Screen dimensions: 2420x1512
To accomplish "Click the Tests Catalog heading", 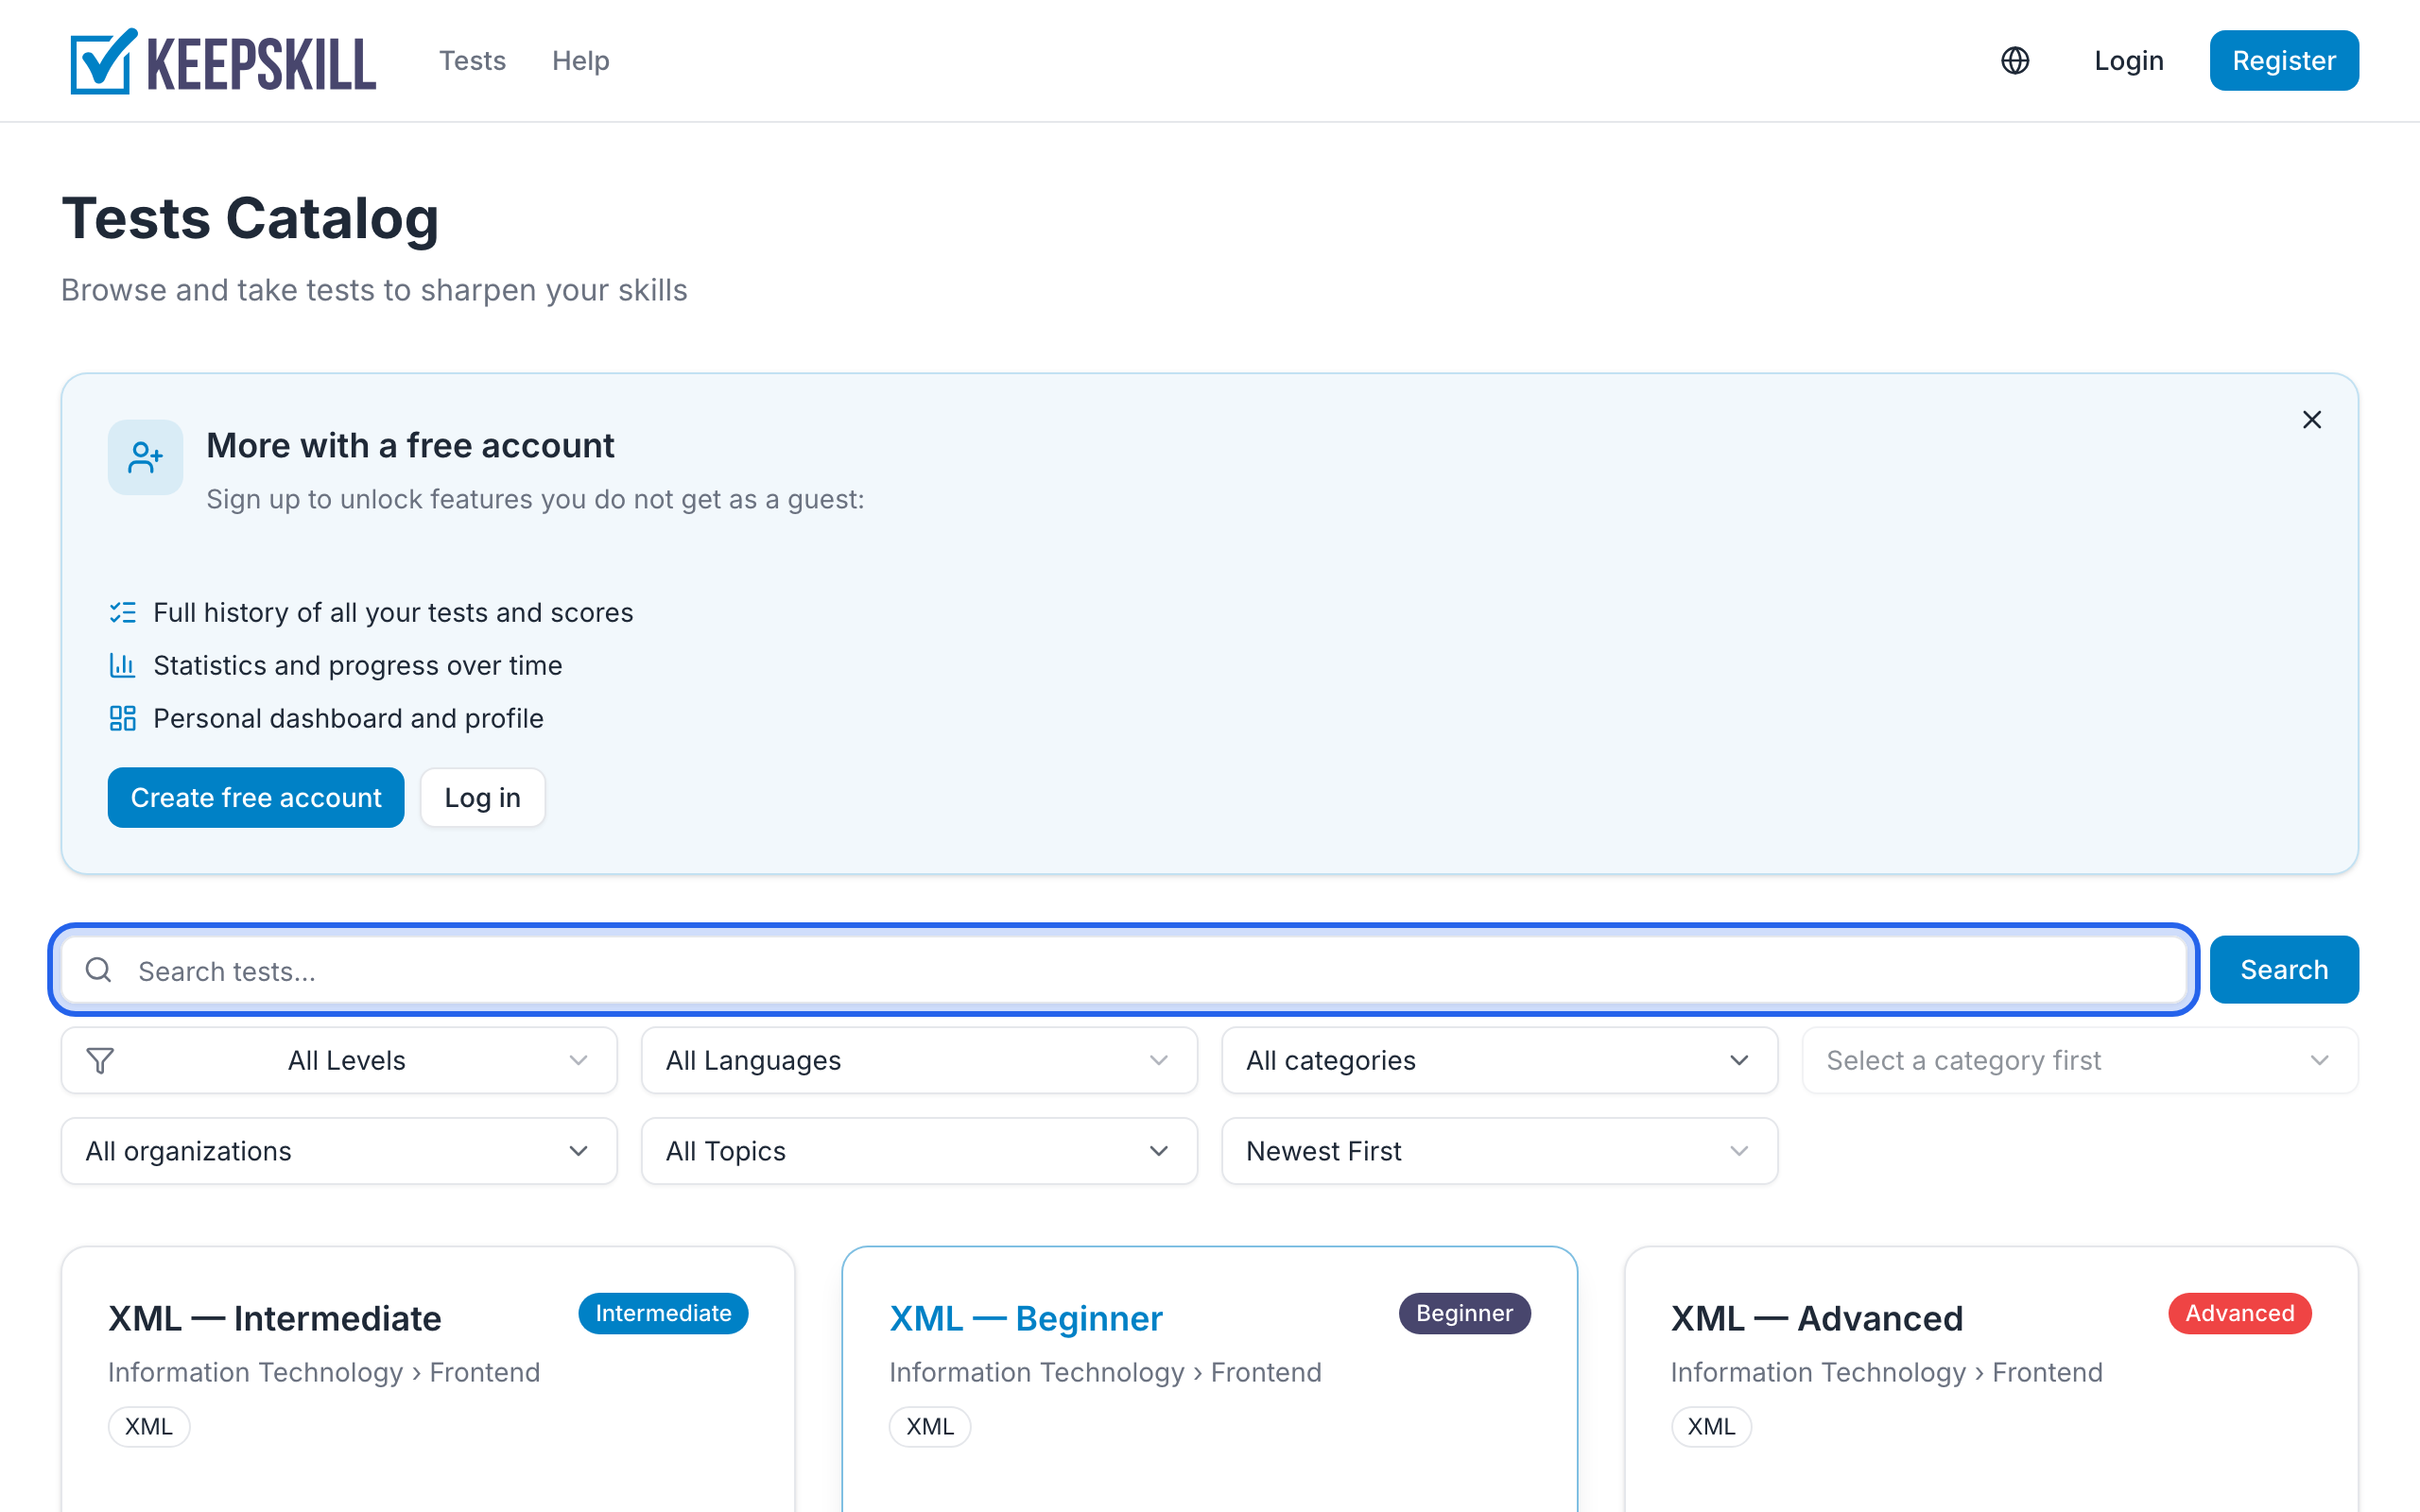I will (250, 219).
